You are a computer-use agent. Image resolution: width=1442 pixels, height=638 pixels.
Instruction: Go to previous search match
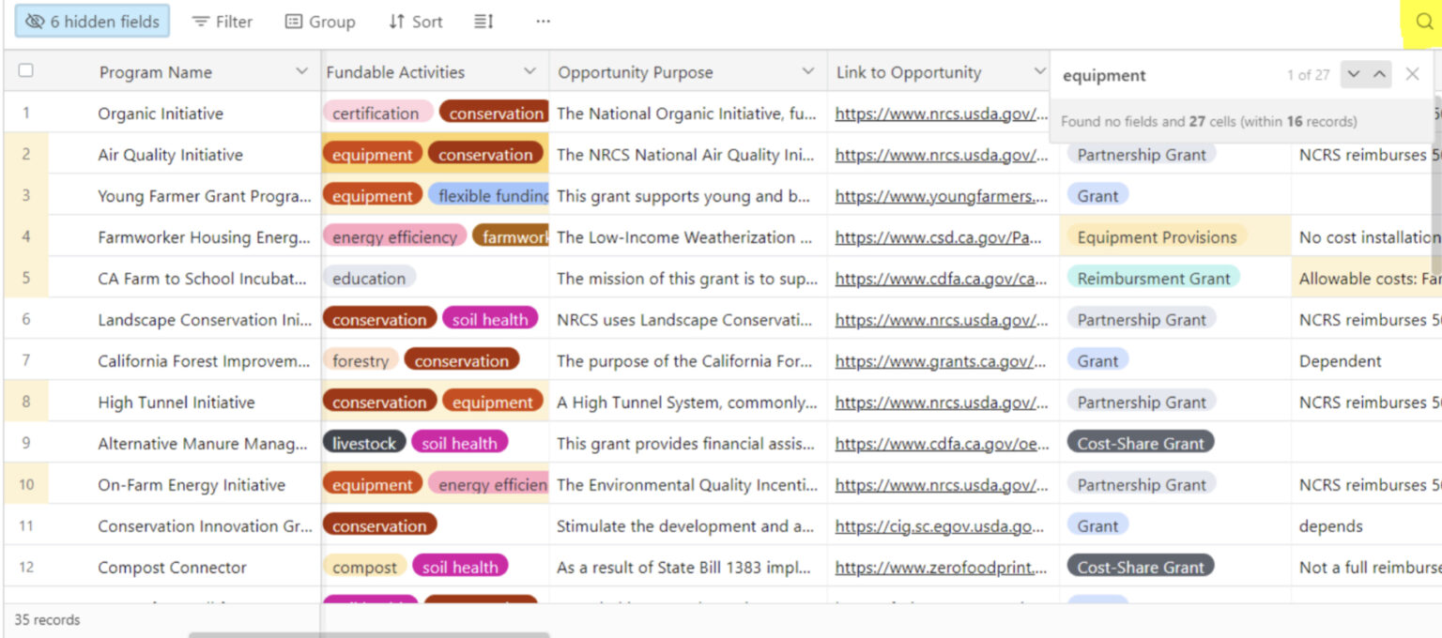(1378, 75)
